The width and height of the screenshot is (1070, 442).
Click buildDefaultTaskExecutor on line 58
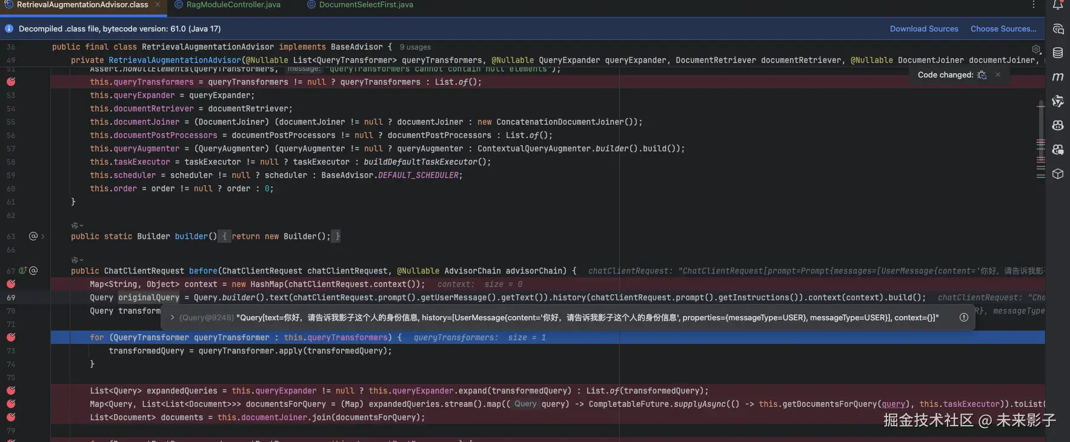(x=420, y=162)
